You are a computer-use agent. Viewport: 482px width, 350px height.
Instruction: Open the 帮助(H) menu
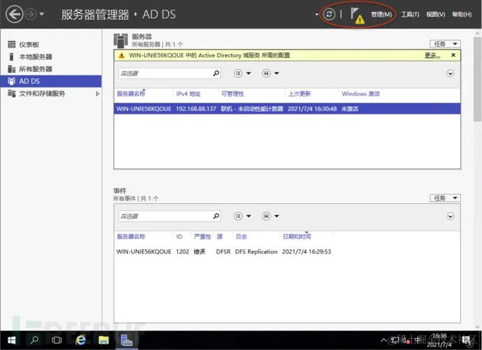462,15
